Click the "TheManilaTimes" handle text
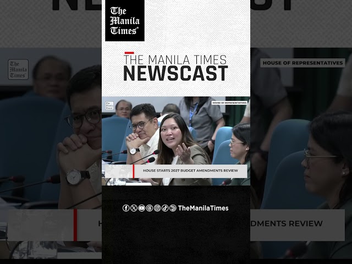 point(203,208)
